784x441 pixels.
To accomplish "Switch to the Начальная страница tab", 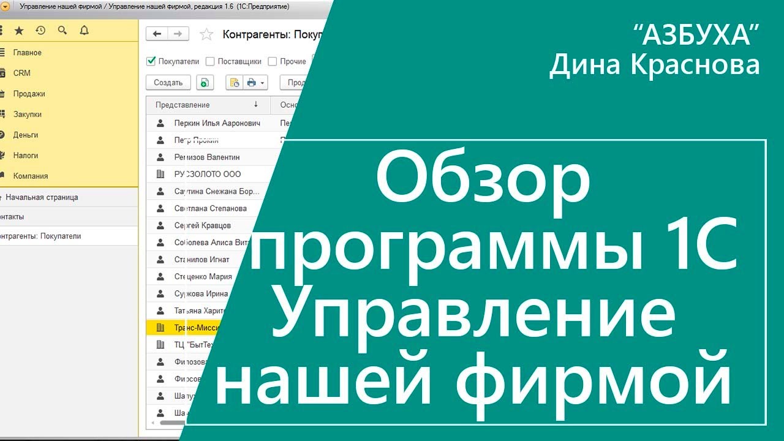I will click(69, 198).
